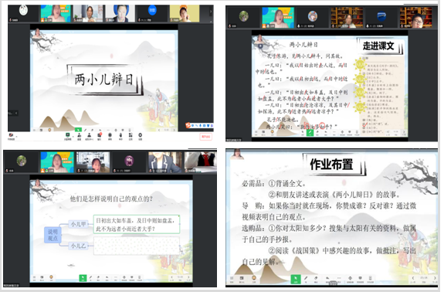Screen dimensions: 444x292
Task: Open the settings gear in meeting toolbar
Action: 141,135
